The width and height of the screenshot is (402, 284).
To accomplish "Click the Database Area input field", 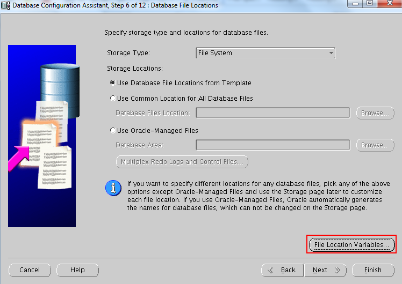I will click(273, 145).
